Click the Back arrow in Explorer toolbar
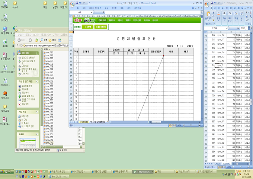The image size is (253, 179). click(x=19, y=40)
